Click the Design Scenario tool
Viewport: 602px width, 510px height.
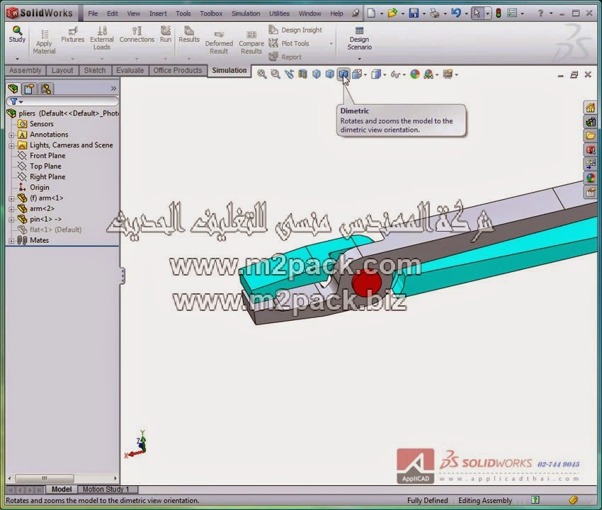pos(359,38)
